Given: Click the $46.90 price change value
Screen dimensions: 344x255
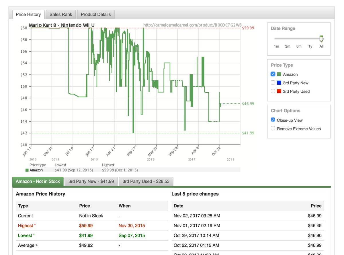Looking at the screenshot, I should 315,235.
